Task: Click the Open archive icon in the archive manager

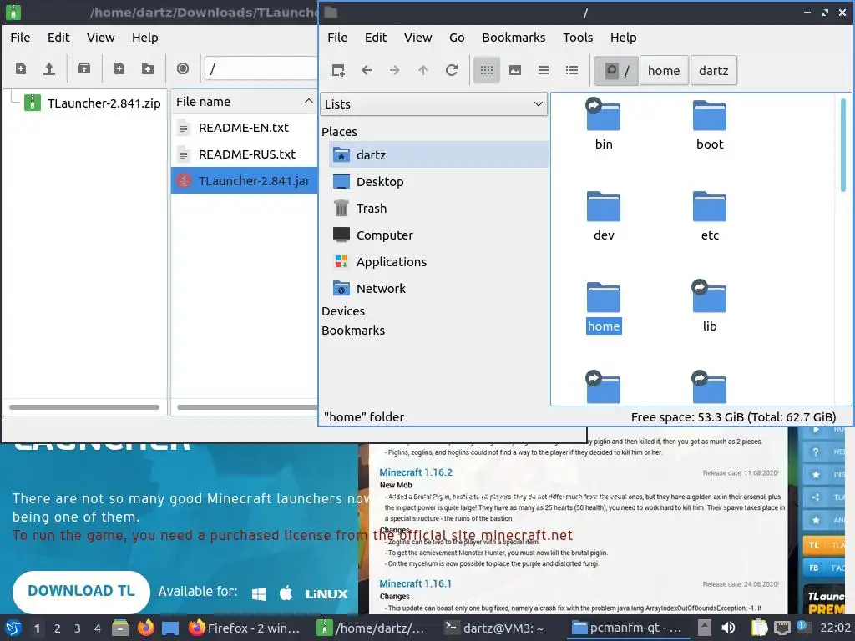Action: [49, 68]
